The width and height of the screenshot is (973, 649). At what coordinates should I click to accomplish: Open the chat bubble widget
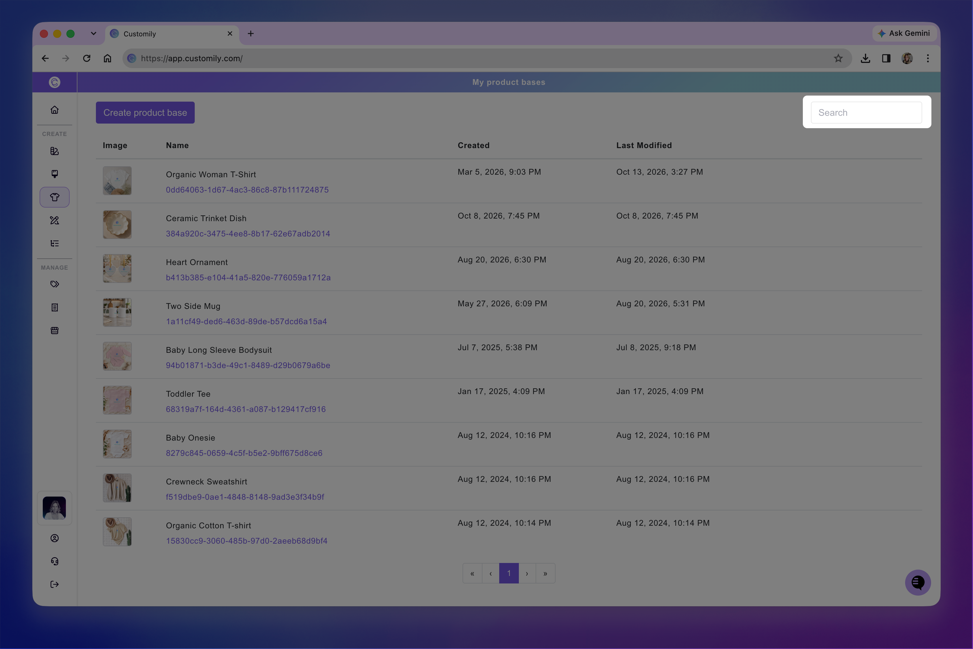pyautogui.click(x=918, y=583)
